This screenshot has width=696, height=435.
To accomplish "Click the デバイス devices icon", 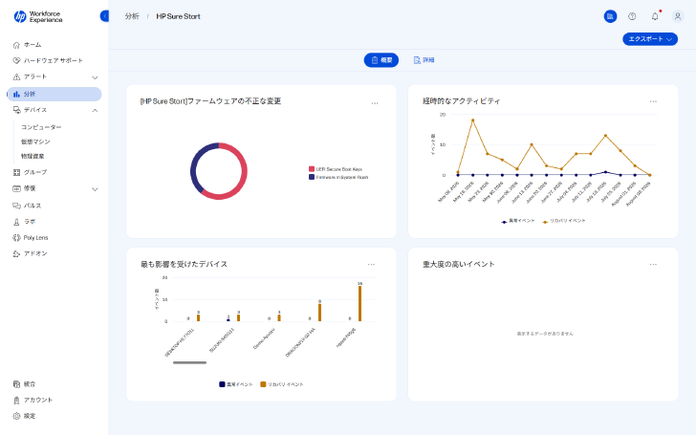I will [16, 110].
